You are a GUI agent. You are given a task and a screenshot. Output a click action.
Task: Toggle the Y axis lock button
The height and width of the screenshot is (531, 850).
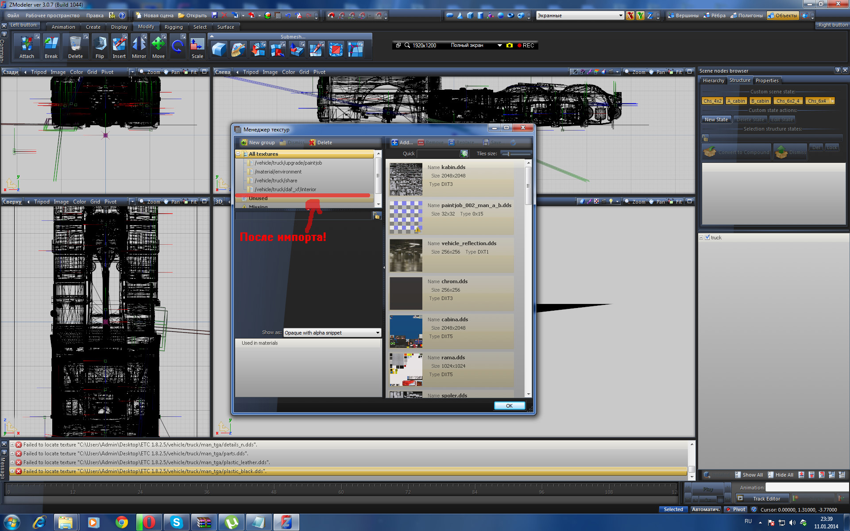point(640,15)
